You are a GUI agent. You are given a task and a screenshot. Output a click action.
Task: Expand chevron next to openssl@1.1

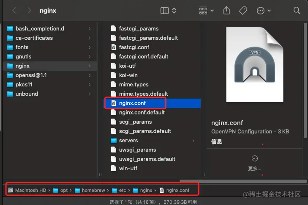90,75
